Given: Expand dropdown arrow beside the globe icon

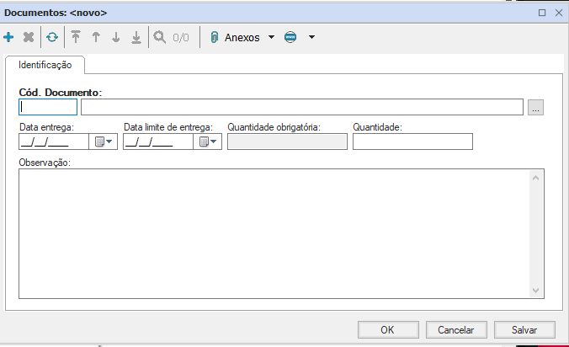Looking at the screenshot, I should [x=311, y=37].
